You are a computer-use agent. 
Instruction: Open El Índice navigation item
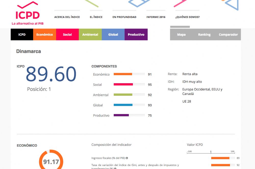(96, 17)
